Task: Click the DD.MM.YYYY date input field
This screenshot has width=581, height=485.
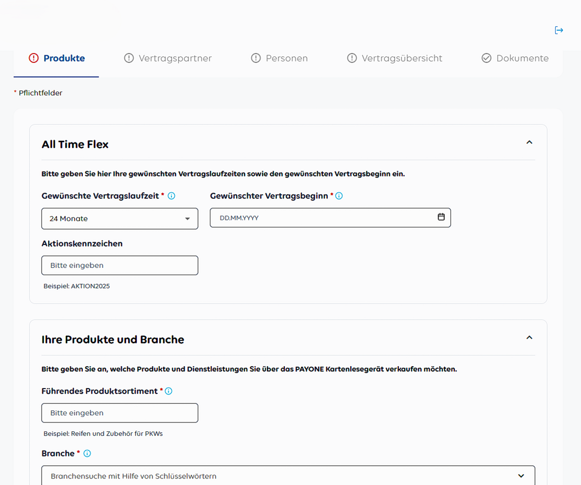Action: point(323,218)
